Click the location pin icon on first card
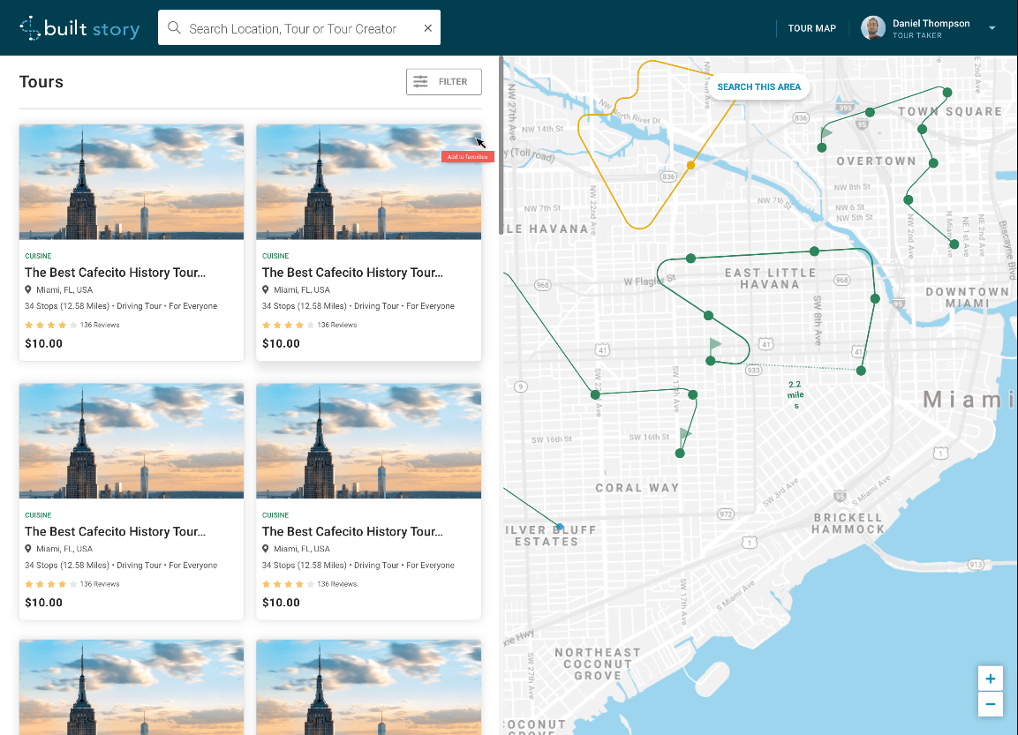 (x=28, y=289)
